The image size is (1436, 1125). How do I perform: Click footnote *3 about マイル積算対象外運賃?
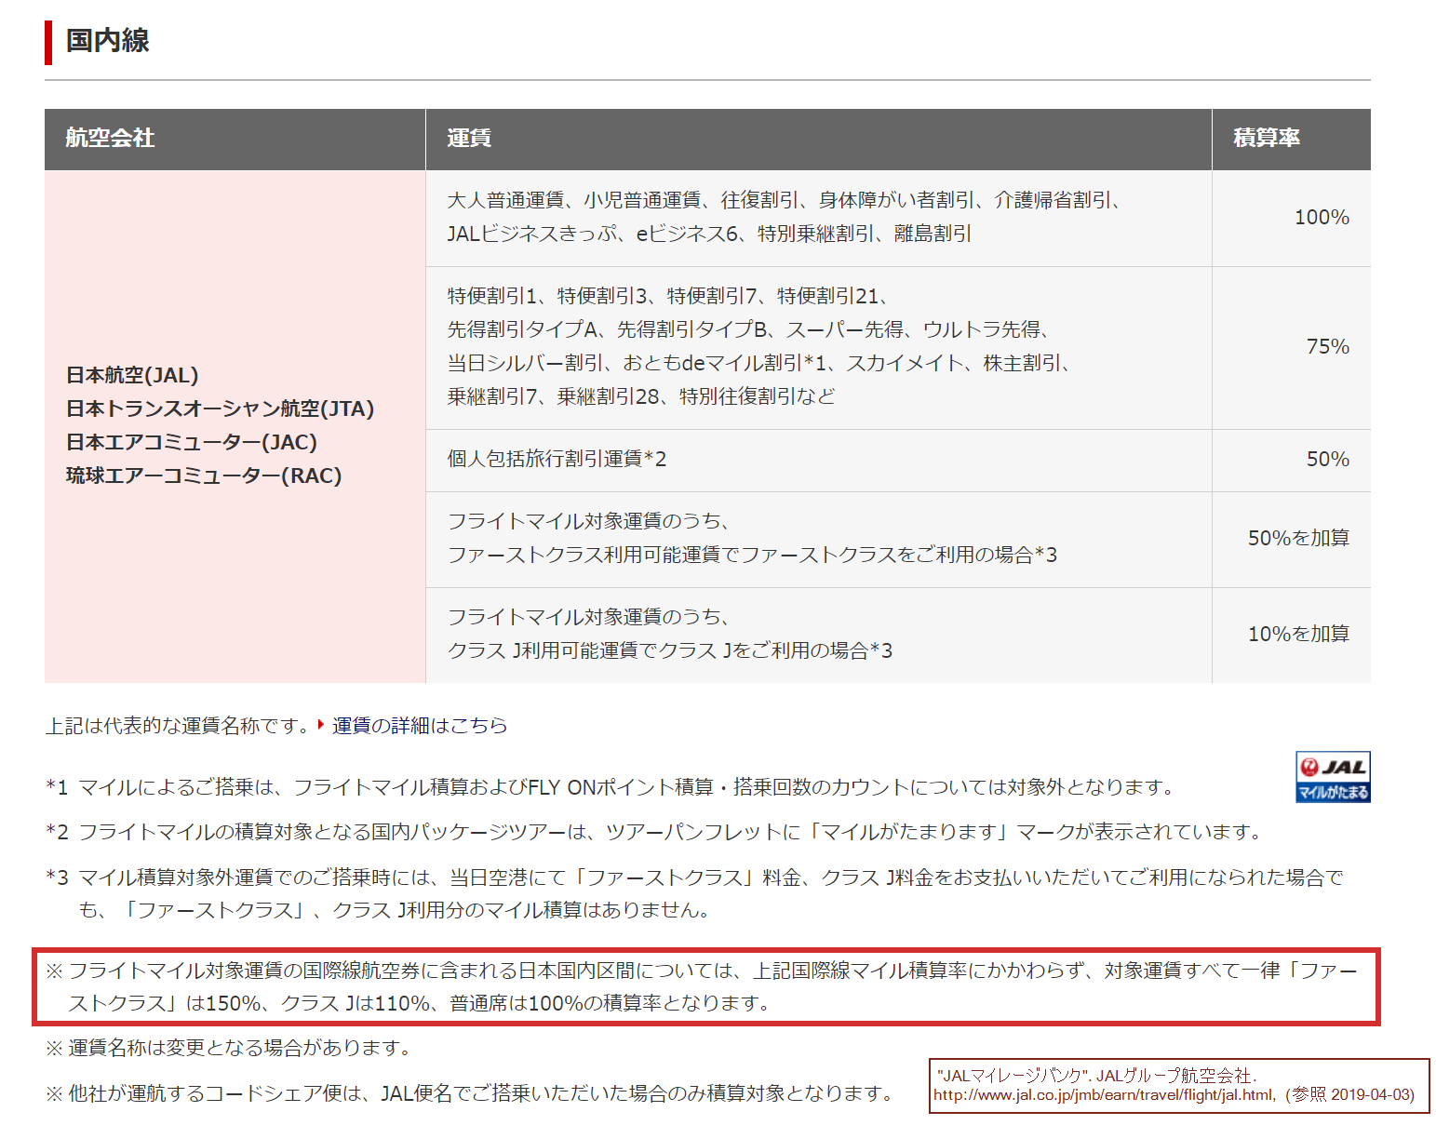click(695, 893)
